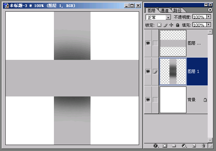Lock layer position
Image resolution: width=216 pixels, height=151 pixels.
pos(171,25)
